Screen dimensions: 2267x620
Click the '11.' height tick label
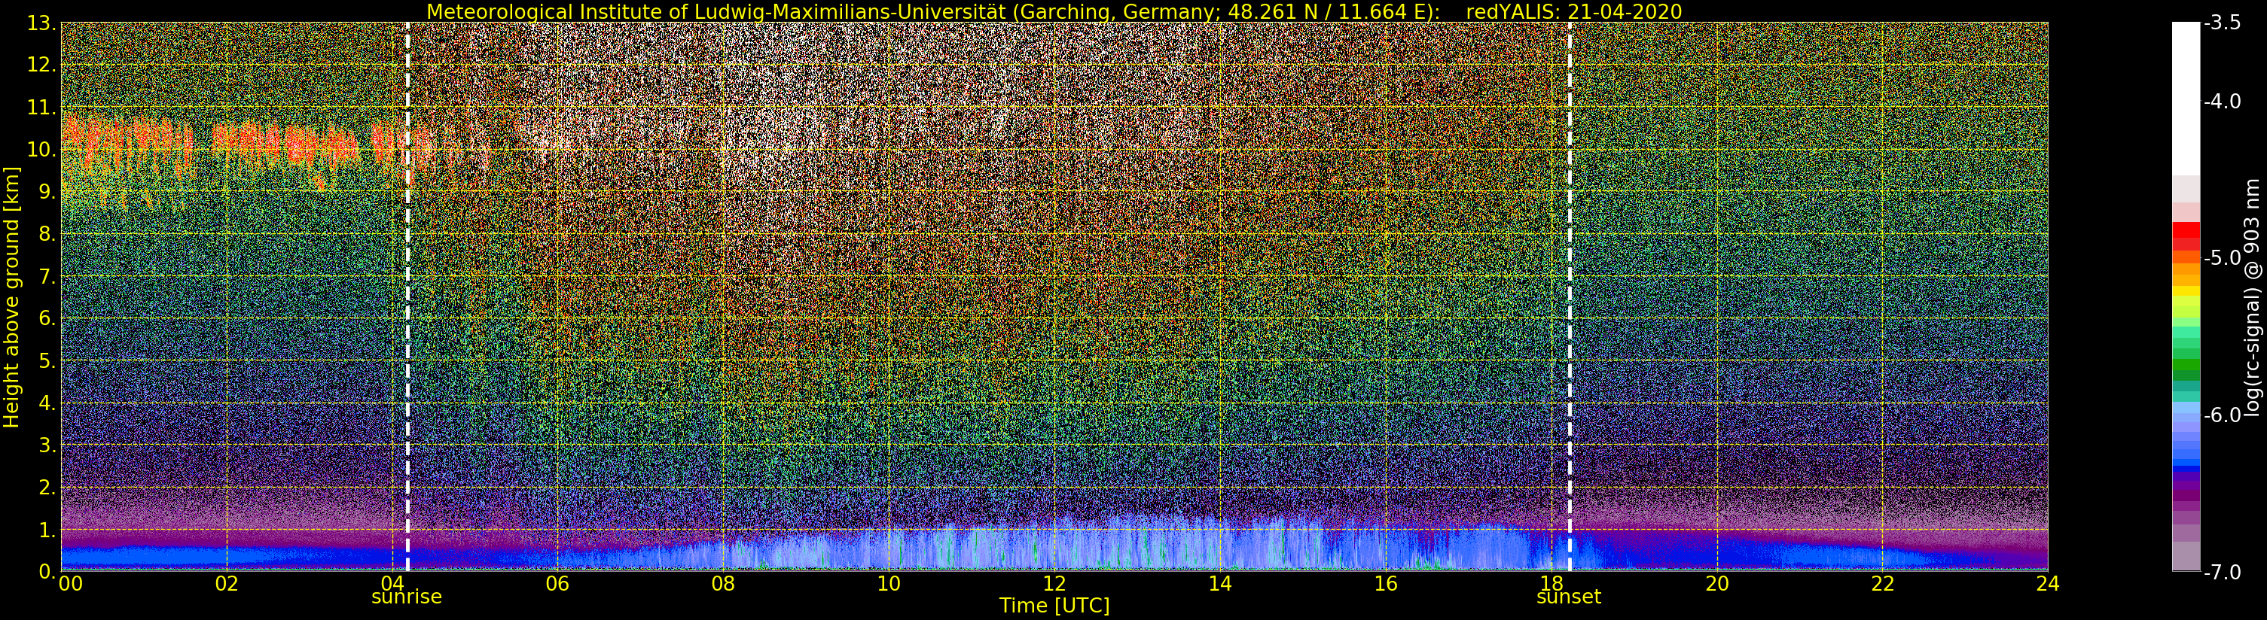coord(41,108)
